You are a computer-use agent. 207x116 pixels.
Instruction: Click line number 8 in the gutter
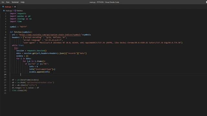tap(5, 32)
